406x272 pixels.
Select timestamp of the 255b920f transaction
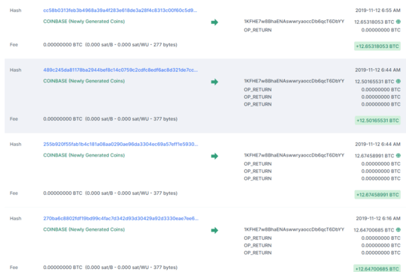(377, 145)
